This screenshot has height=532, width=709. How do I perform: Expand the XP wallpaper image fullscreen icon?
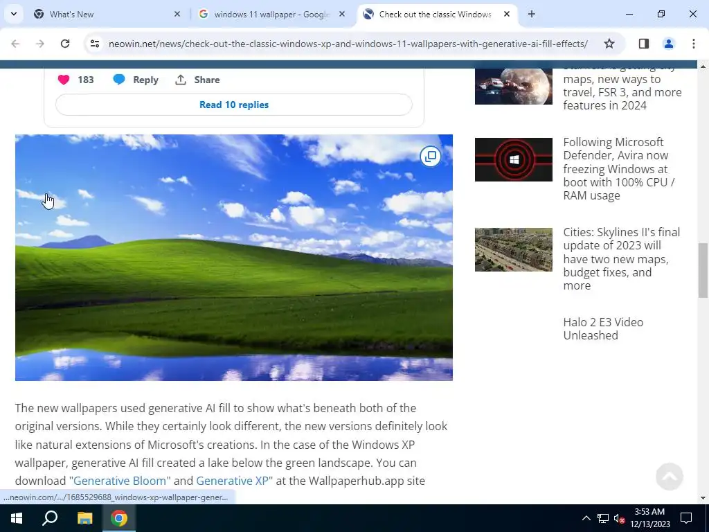point(431,157)
